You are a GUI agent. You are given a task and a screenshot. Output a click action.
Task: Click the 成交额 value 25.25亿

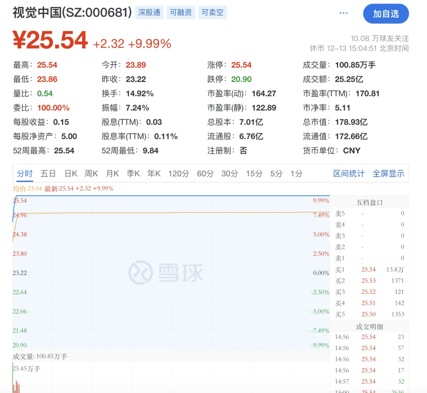click(x=349, y=79)
